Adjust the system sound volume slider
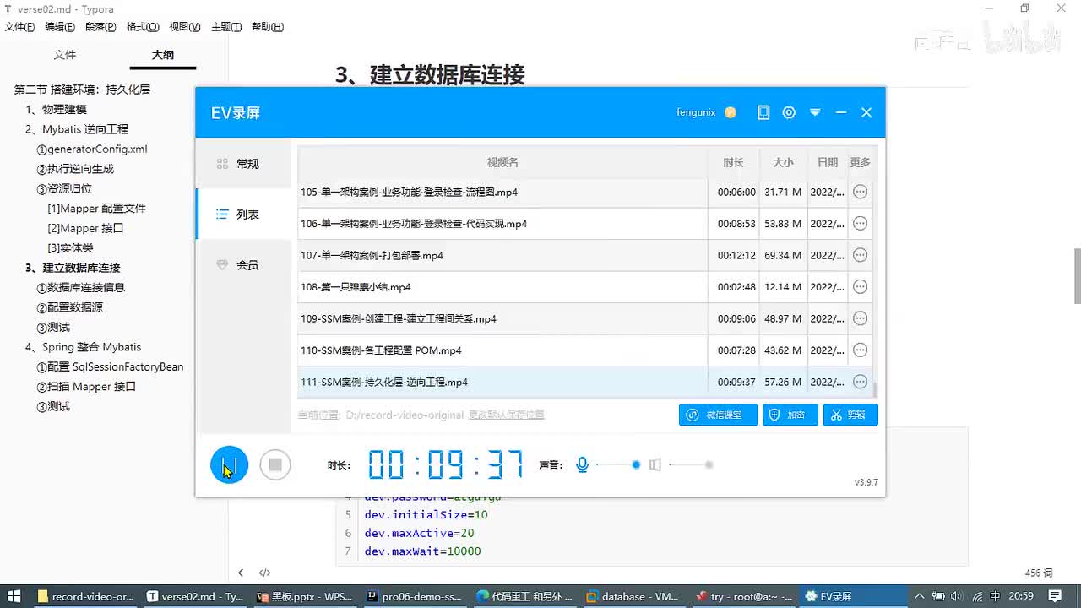Screen dimensions: 1081x608 click(x=691, y=464)
